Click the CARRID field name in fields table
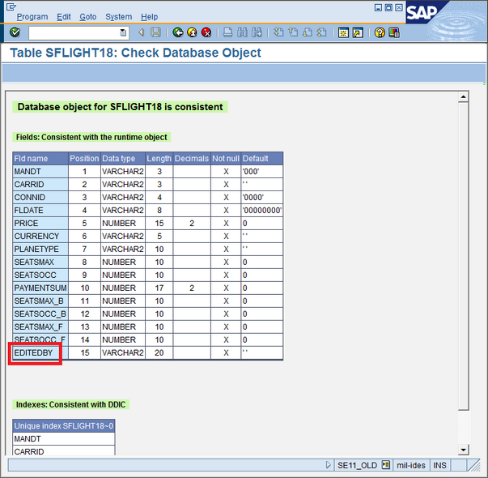The width and height of the screenshot is (488, 478). tap(40, 184)
